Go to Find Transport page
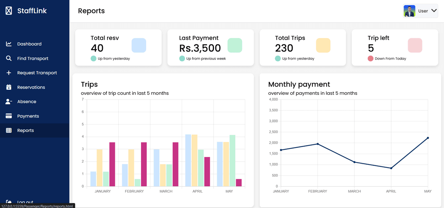 (x=33, y=58)
